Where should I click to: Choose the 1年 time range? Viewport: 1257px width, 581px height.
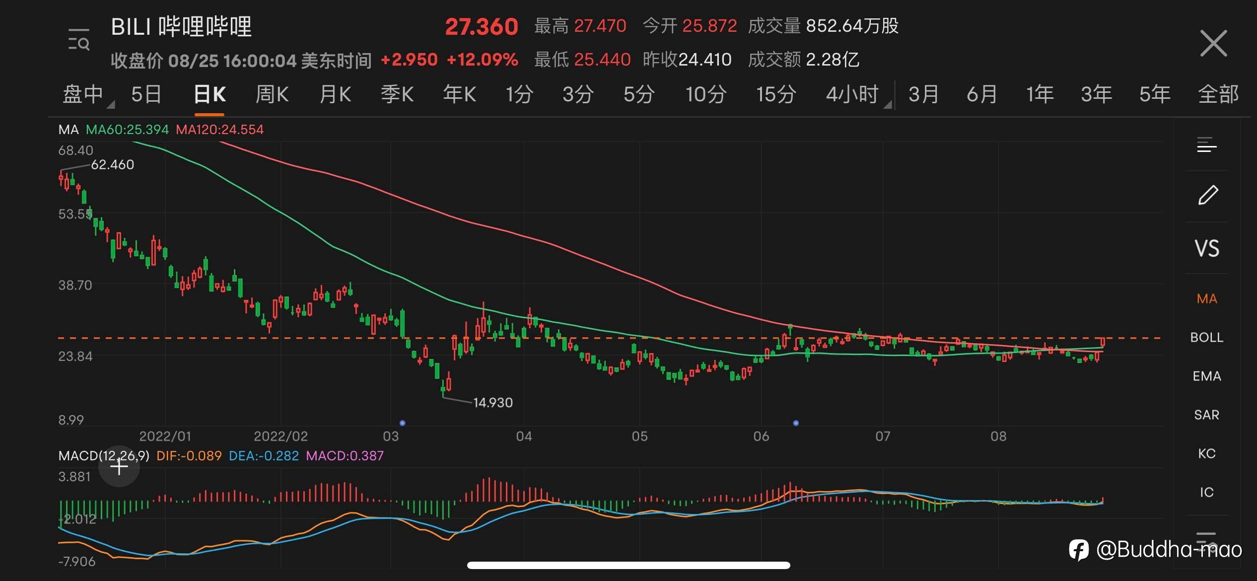click(x=1040, y=94)
